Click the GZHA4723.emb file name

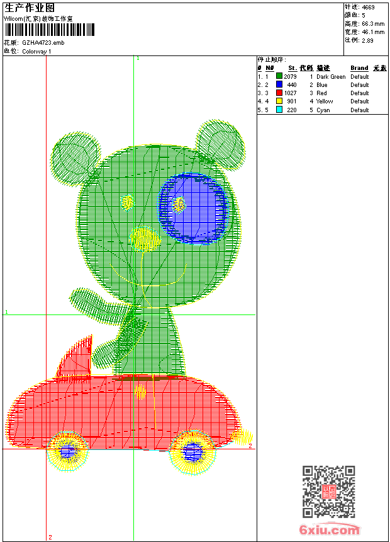coord(43,43)
